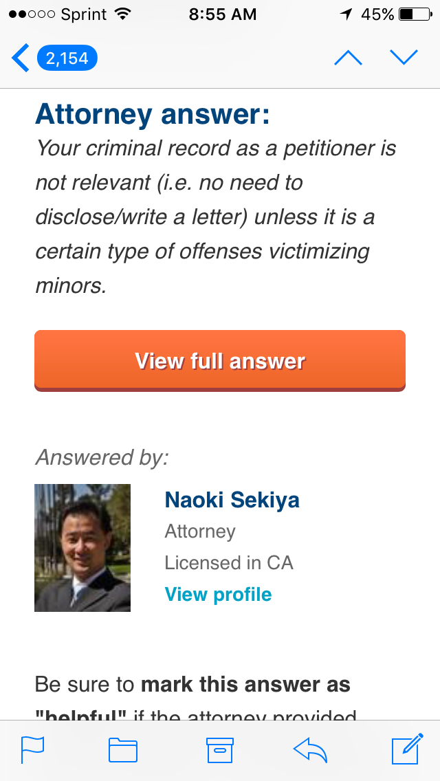Go to the previous message with up arrow
Viewport: 440px width, 781px height.
click(348, 58)
